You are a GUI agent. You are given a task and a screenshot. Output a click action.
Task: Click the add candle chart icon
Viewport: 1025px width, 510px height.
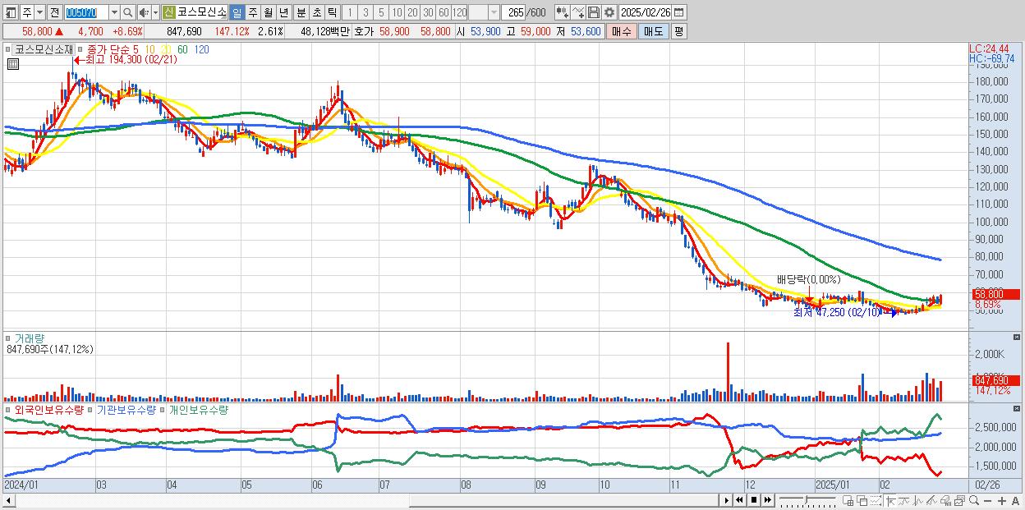563,12
